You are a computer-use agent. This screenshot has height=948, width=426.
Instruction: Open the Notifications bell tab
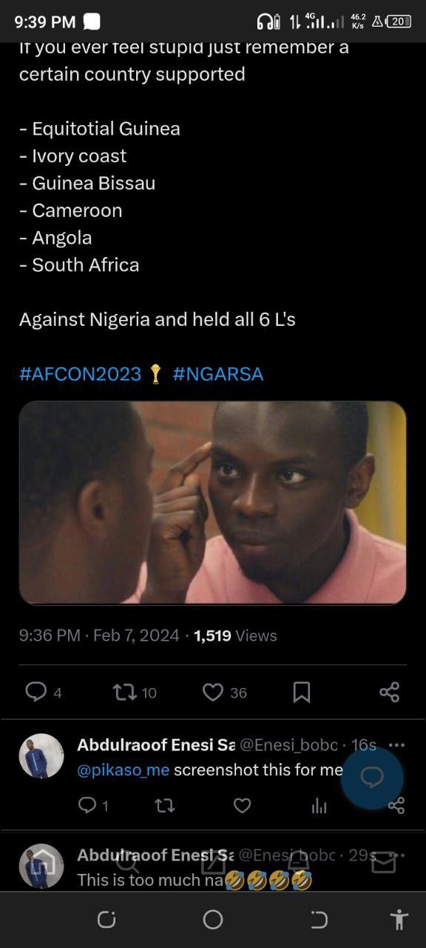[x=298, y=862]
